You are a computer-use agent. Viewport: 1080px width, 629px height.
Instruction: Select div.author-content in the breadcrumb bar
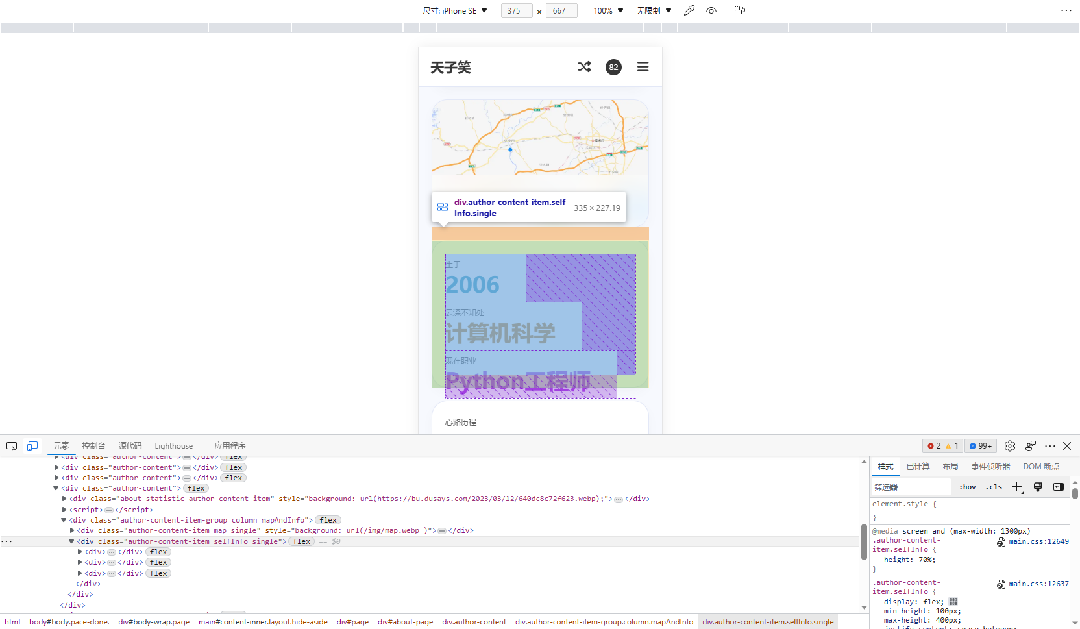pos(474,622)
